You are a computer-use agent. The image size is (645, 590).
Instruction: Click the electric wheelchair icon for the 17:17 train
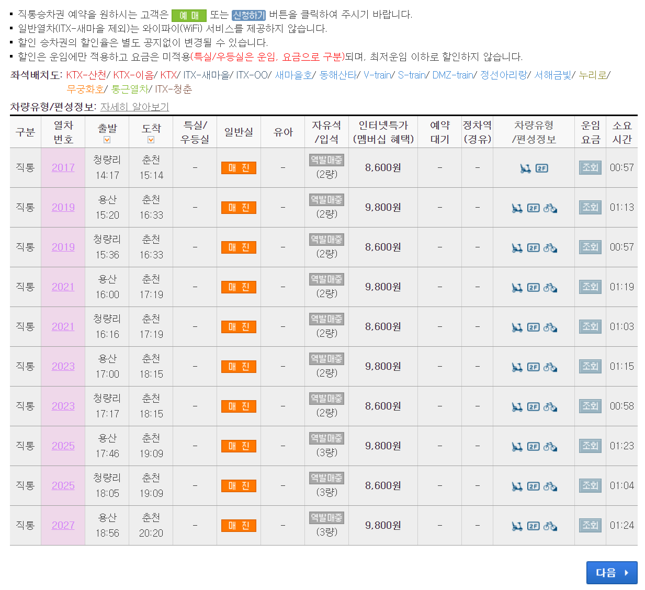point(517,407)
